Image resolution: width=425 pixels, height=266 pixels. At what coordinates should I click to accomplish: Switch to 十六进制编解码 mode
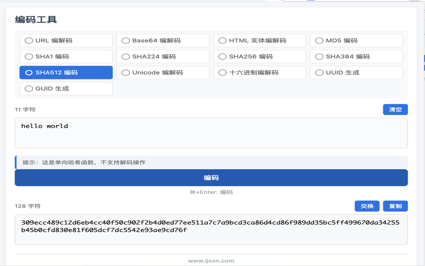260,72
